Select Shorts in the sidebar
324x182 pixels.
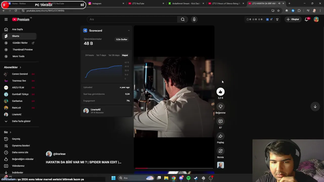[x=19, y=36]
